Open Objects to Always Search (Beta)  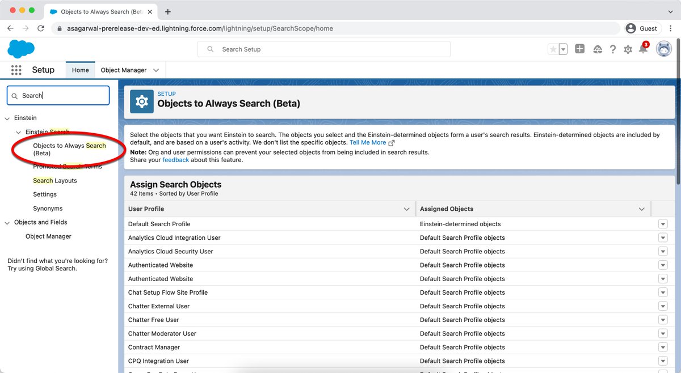pos(69,149)
